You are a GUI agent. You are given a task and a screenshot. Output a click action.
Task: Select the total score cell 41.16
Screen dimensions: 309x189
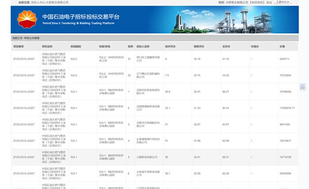226,59
